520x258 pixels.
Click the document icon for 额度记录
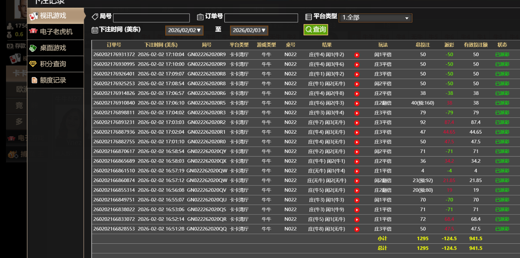point(34,80)
